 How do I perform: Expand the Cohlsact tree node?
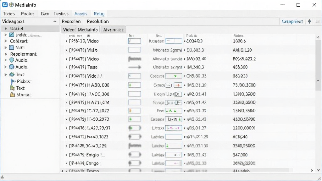click(x=6, y=41)
